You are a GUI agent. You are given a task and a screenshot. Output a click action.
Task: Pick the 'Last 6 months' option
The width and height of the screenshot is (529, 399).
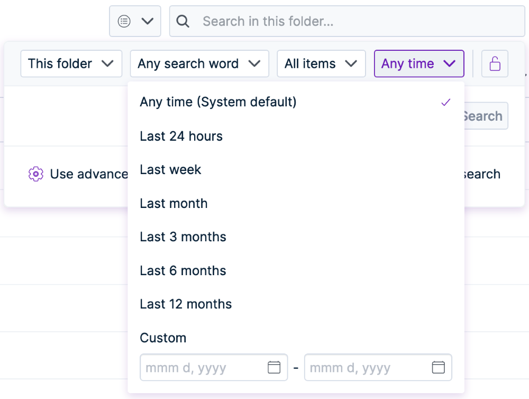(x=296, y=270)
